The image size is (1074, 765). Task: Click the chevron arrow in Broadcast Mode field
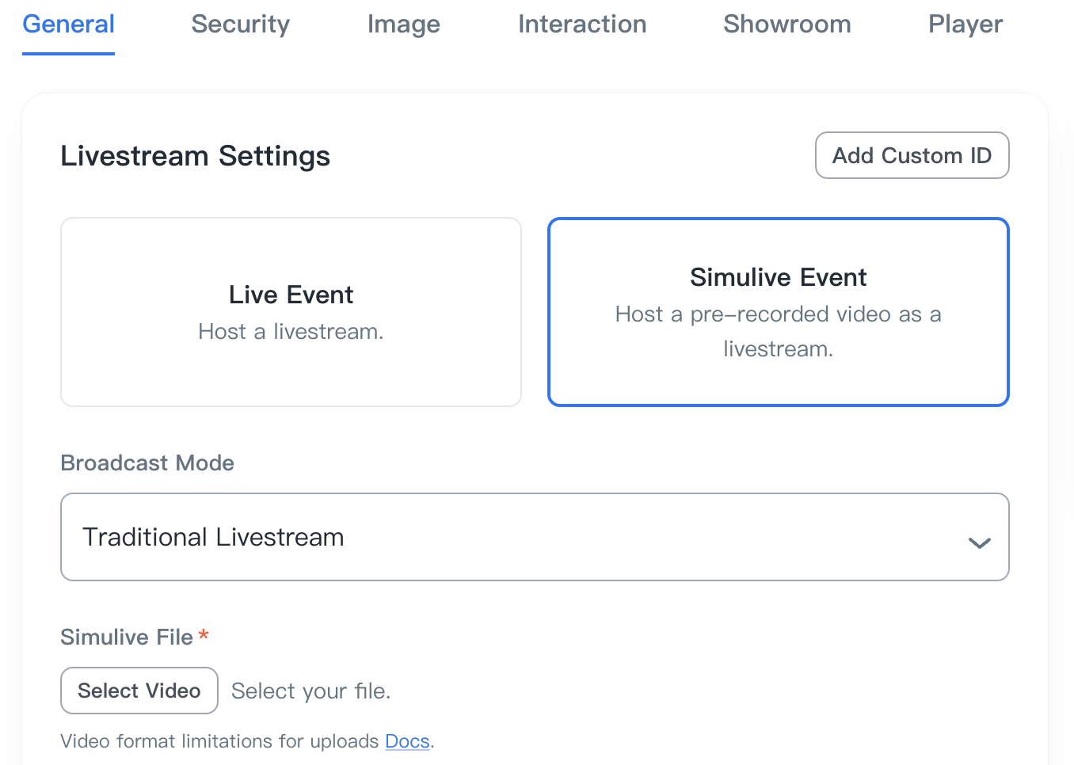click(979, 542)
